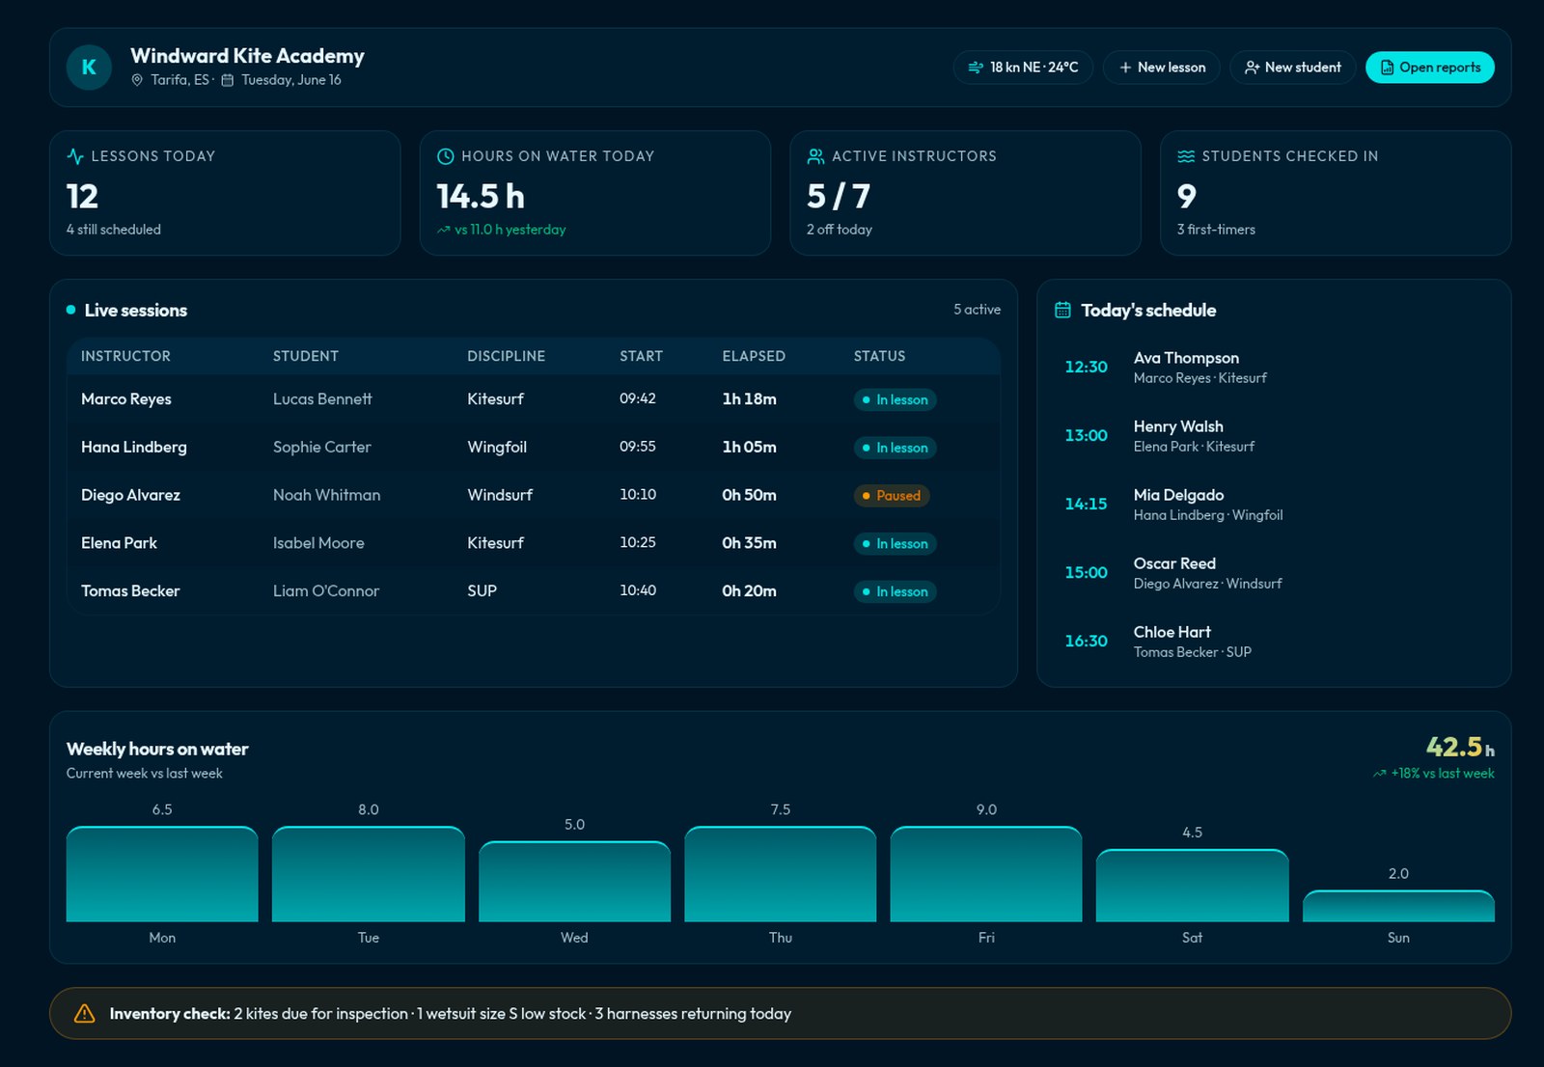Open the 16:30 Chloe Hart schedule entry

1274,642
